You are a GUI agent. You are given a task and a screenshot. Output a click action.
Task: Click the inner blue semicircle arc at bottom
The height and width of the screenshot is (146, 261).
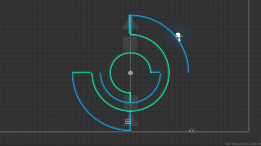tap(130, 102)
